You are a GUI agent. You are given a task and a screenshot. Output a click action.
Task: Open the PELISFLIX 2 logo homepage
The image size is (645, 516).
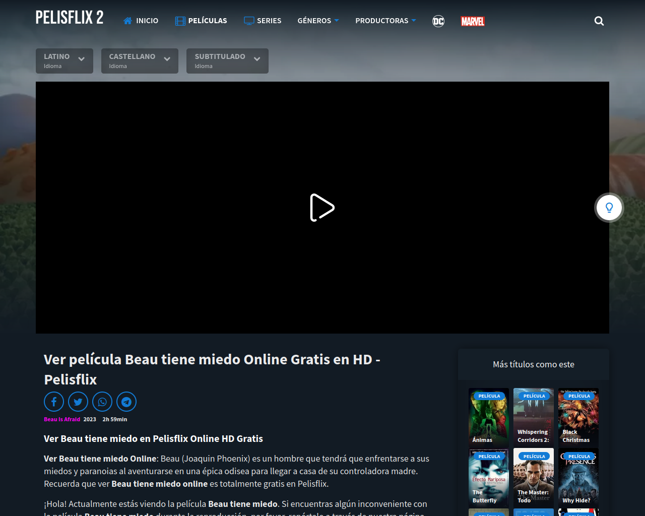(70, 18)
